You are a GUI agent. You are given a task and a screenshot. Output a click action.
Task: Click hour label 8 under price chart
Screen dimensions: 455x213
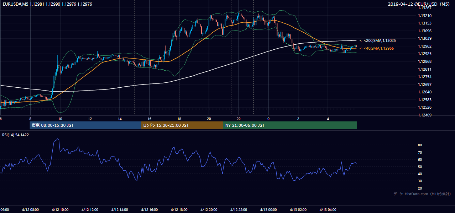30,119
